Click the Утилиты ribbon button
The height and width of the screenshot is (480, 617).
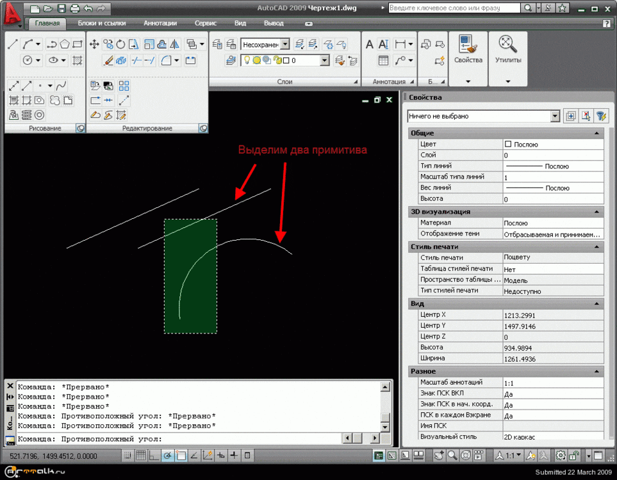(508, 51)
